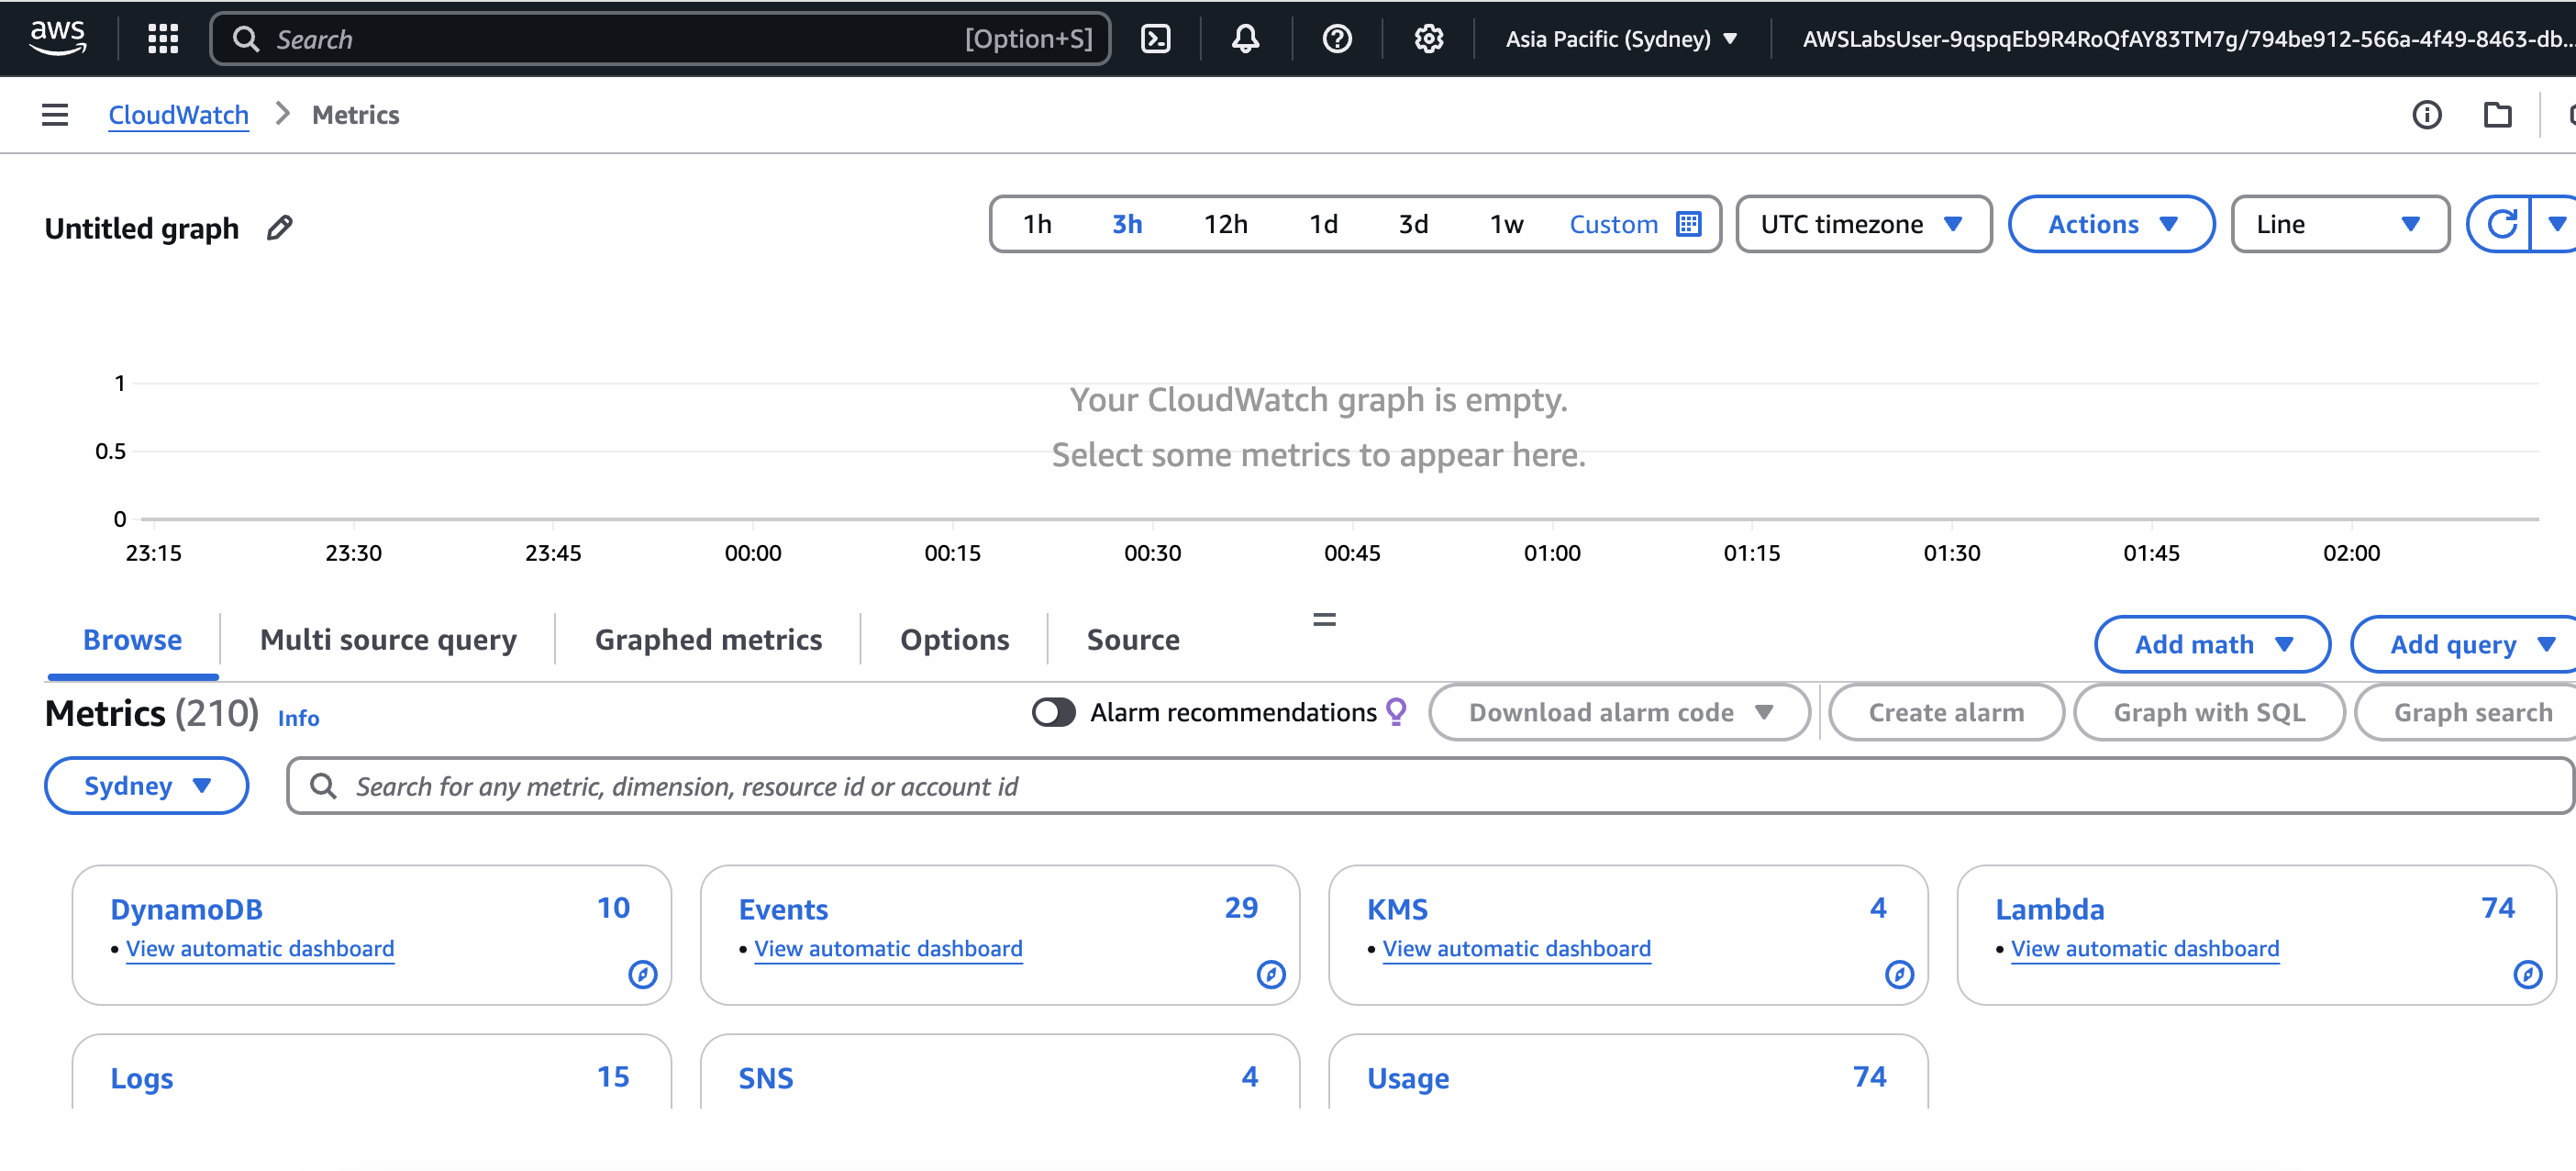View automatic dashboard for Events
2576x1171 pixels.
coord(888,948)
